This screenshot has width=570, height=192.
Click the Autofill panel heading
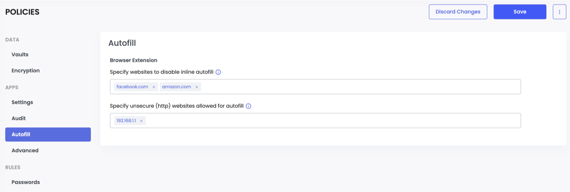coord(122,43)
